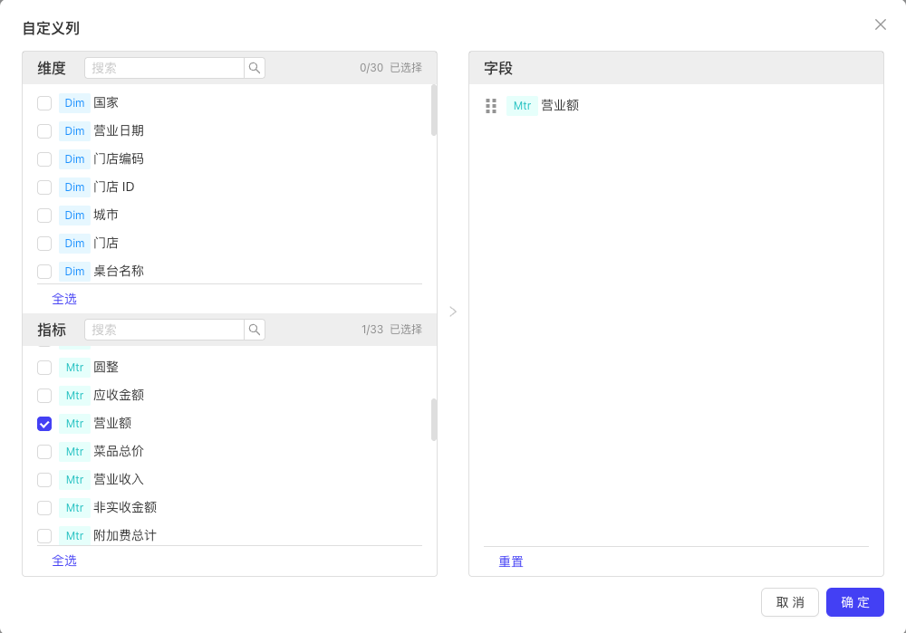
Task: Click the move-right arrow between the panels
Action: (x=453, y=312)
